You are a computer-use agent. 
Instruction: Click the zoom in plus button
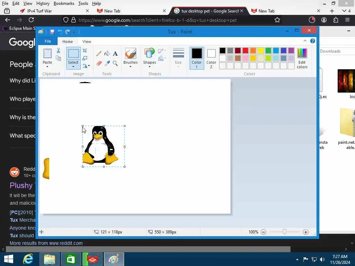(306, 232)
